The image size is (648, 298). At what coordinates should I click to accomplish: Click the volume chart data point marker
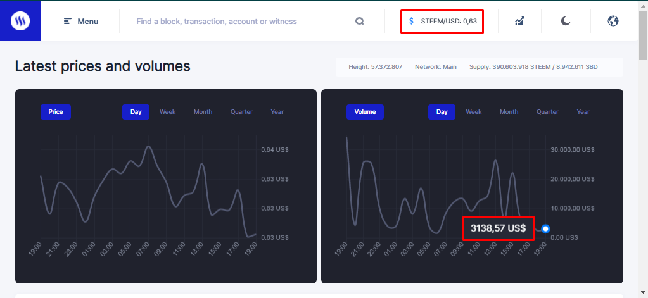click(545, 228)
